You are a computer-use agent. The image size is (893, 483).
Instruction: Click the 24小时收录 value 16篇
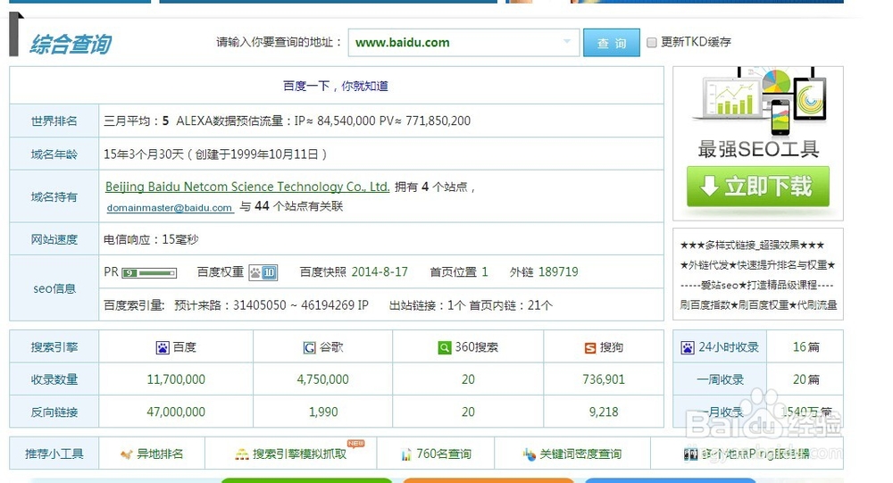pos(805,347)
